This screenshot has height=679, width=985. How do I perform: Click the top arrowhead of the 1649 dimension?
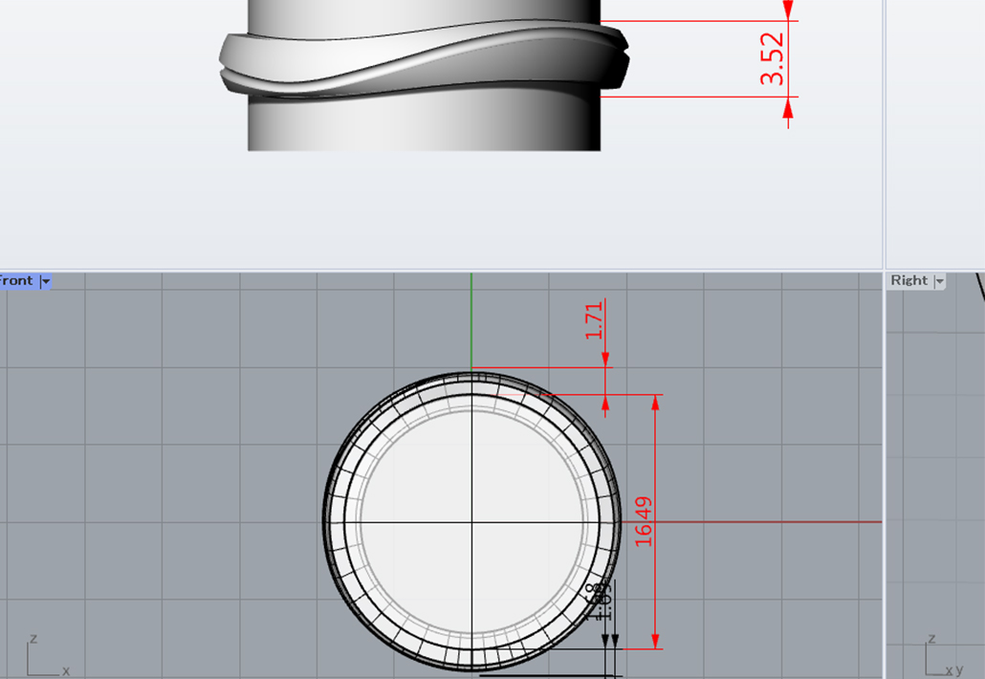[656, 402]
